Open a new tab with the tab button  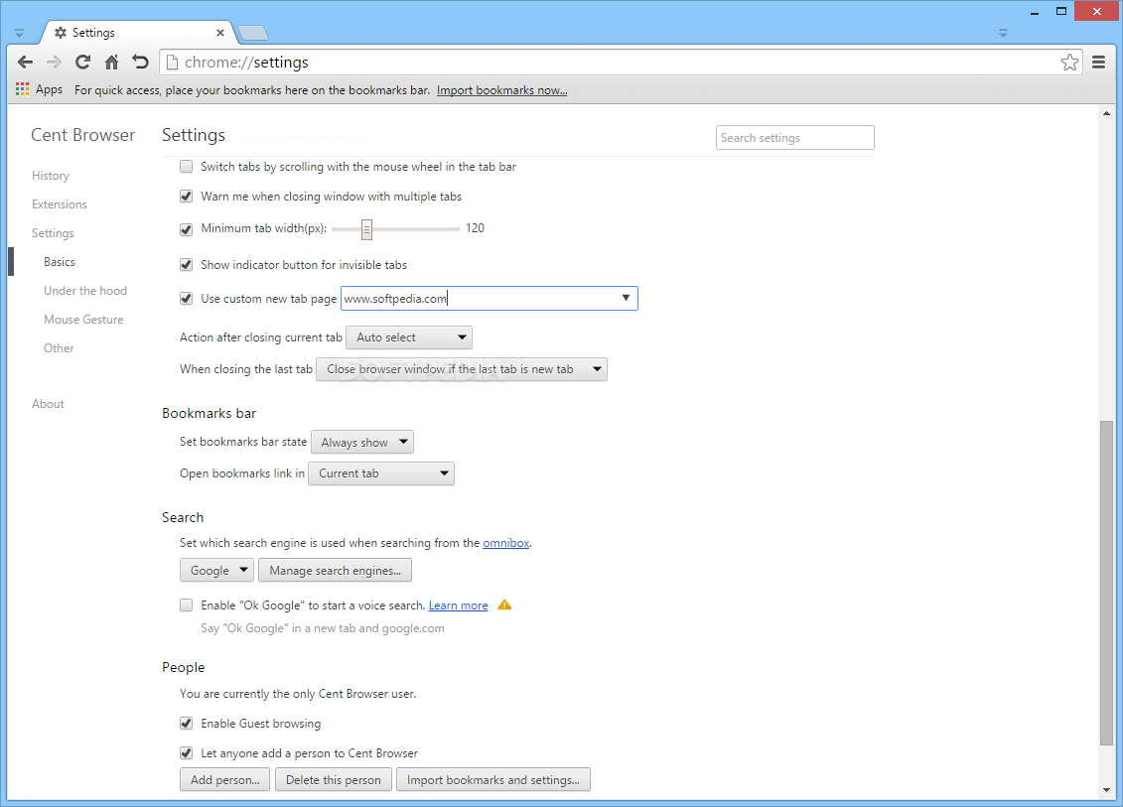coord(253,32)
